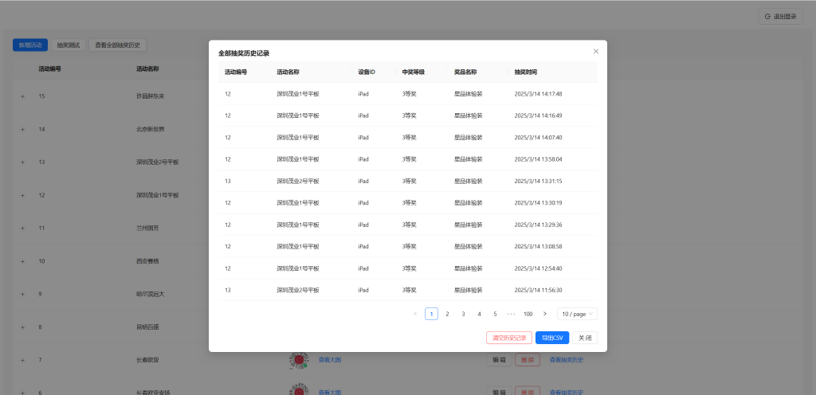Click 西安赛格 name in background table
Viewport: 816px width, 395px height.
pos(147,261)
